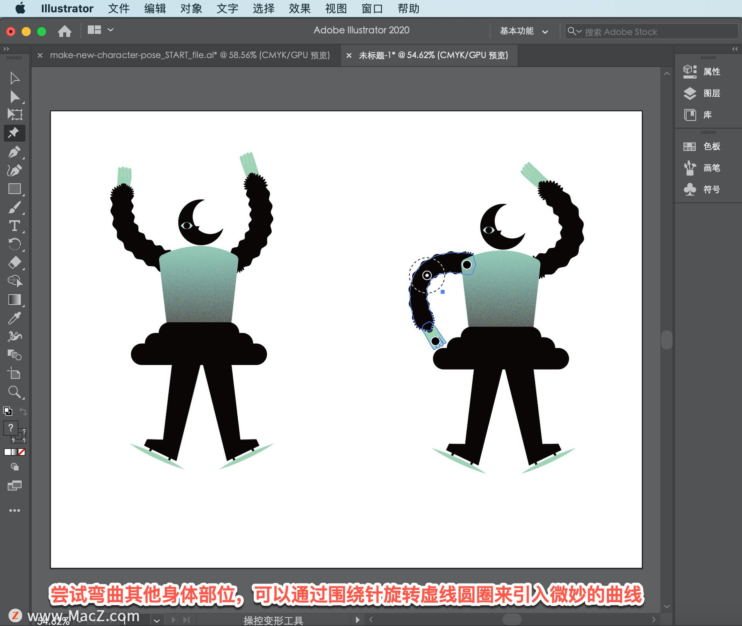
Task: Select the Direct Selection tool
Action: [x=15, y=97]
